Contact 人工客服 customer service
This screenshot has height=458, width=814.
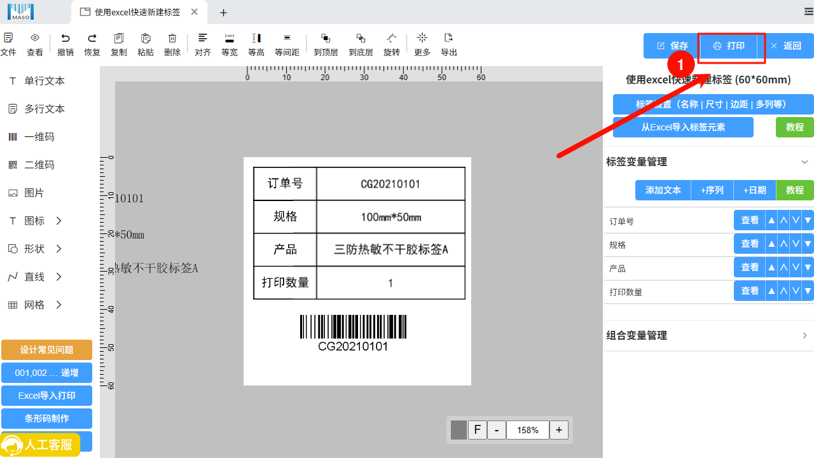41,445
